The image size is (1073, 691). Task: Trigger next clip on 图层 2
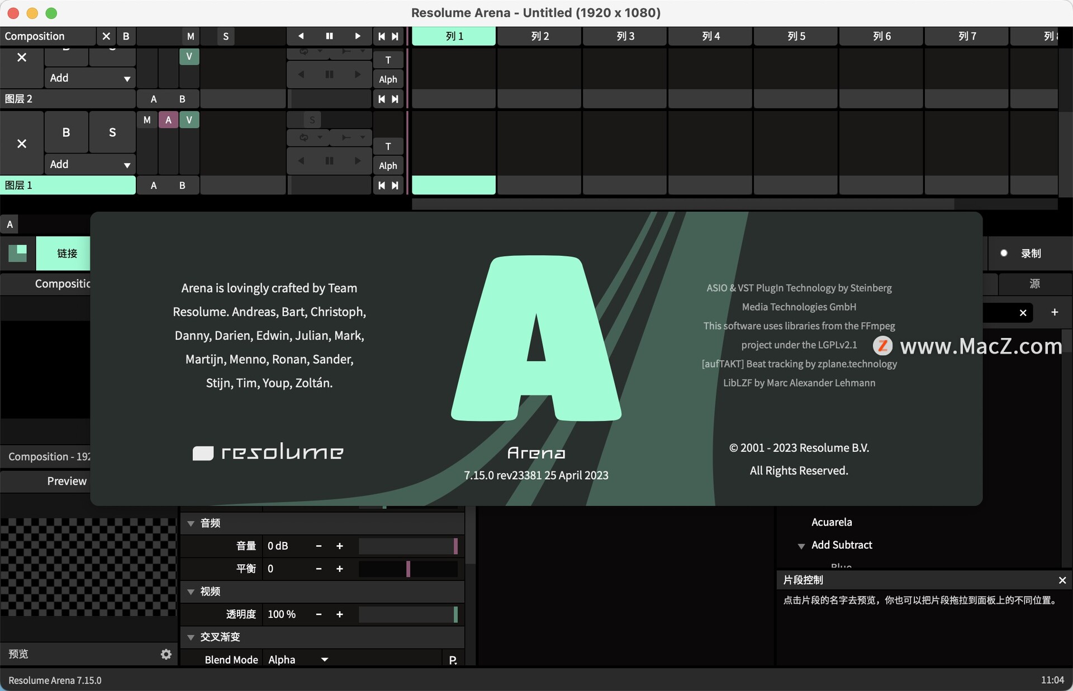[395, 99]
